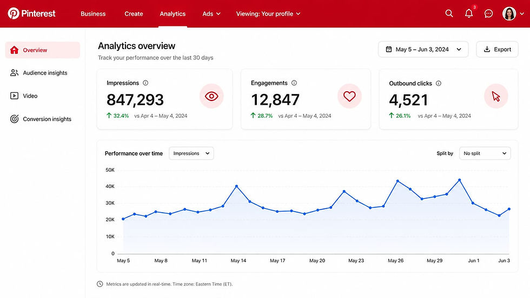Open the Business menu
Screen dimensions: 530x298
tap(93, 14)
